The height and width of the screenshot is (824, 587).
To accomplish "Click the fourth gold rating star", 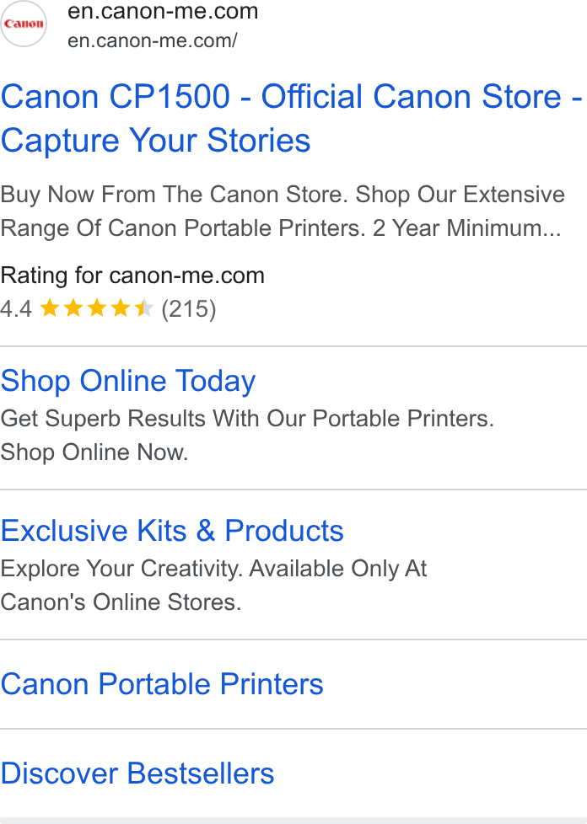I will [121, 308].
